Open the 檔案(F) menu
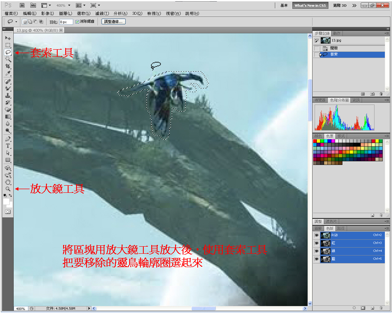Screen dimensions: 392x313 11,13
